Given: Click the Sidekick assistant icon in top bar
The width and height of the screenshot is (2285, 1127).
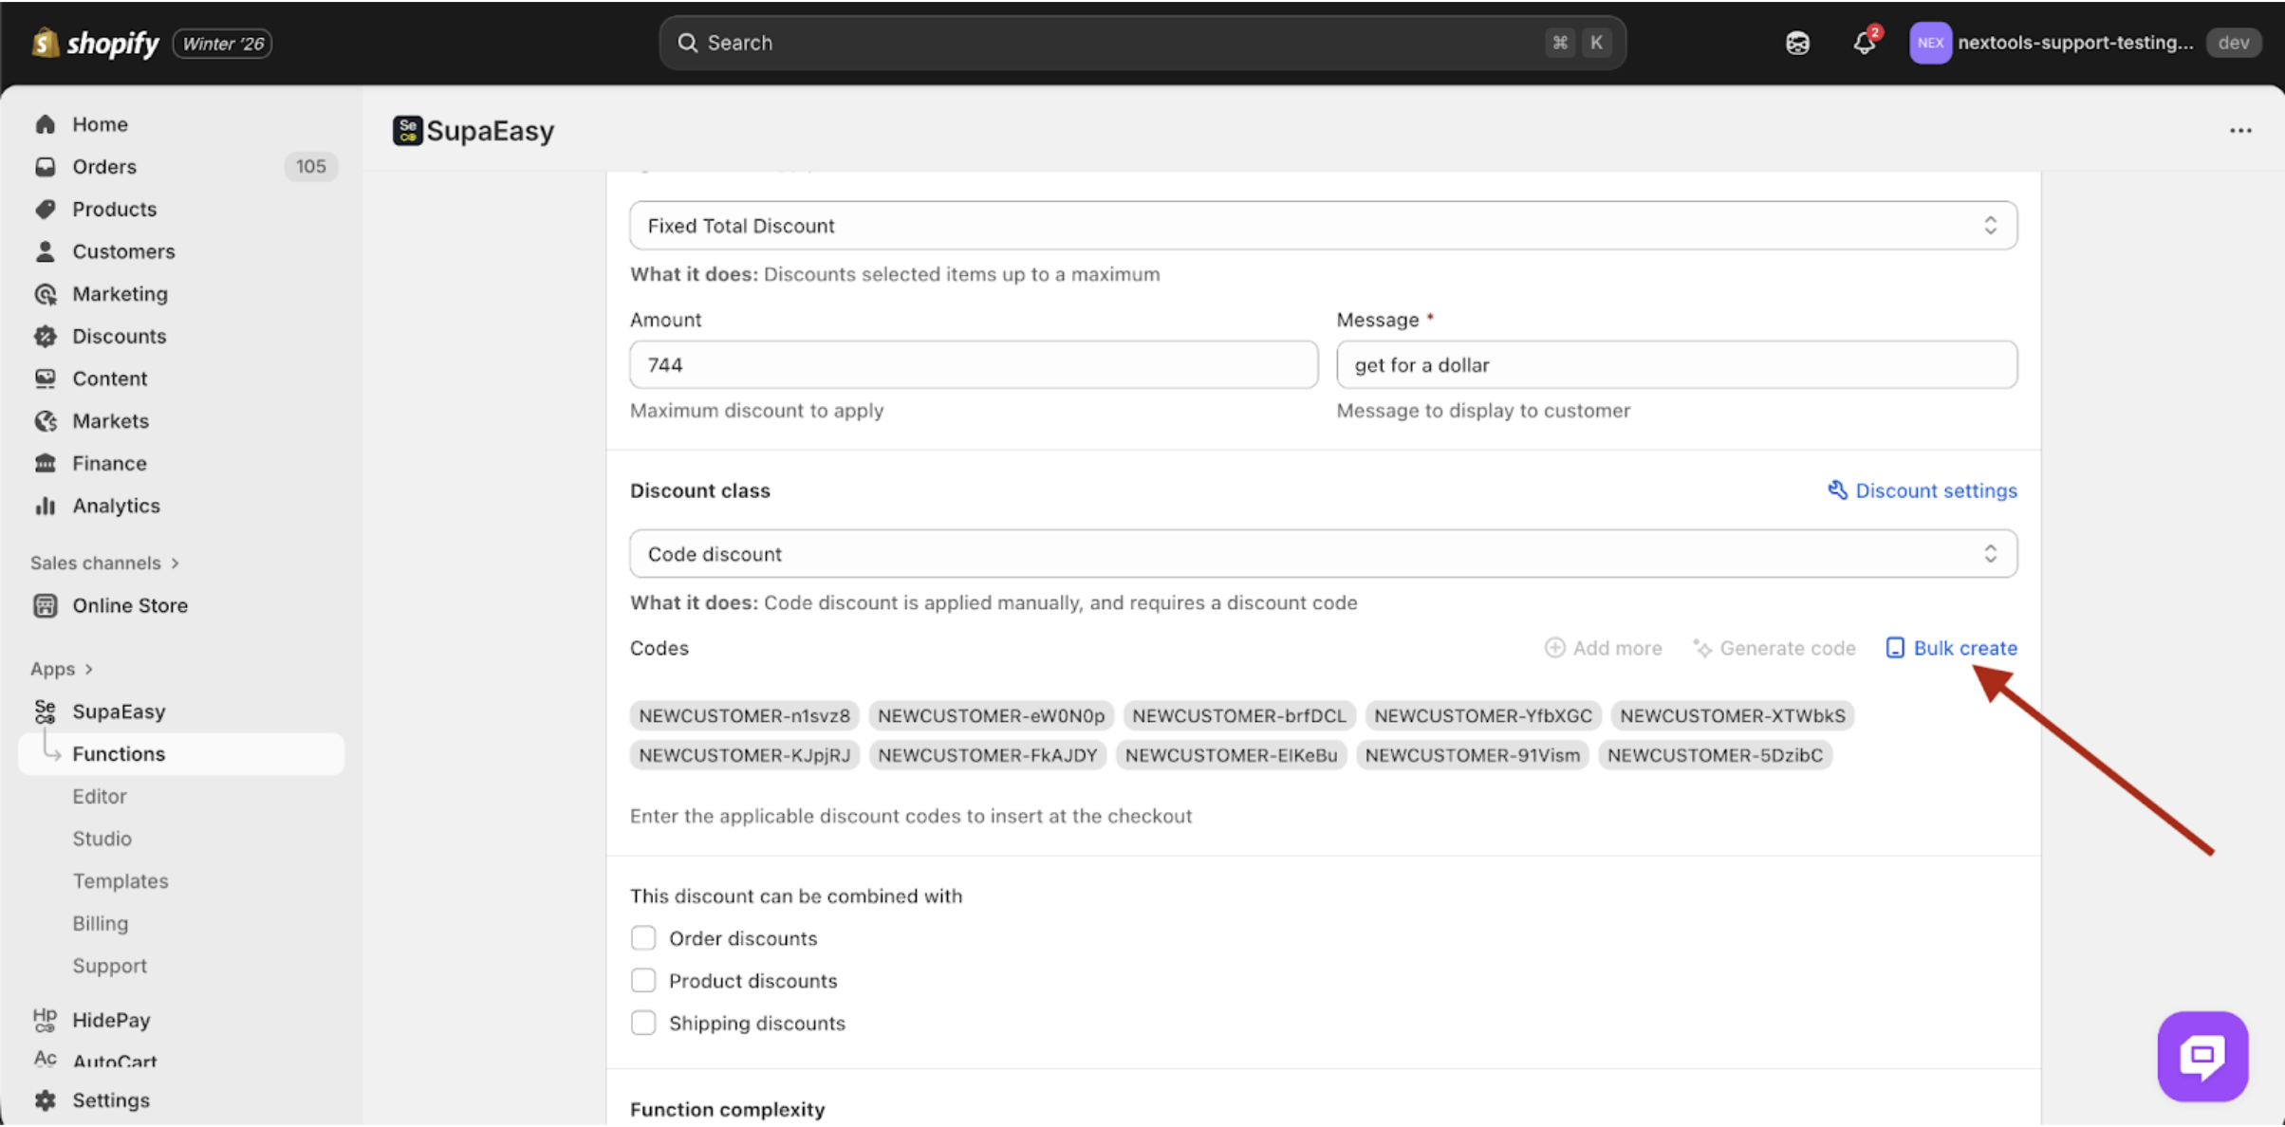Looking at the screenshot, I should click(x=1797, y=43).
